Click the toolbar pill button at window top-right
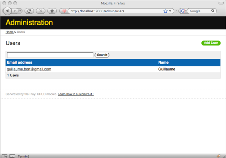This screenshot has width=226, height=158. tap(222, 3)
